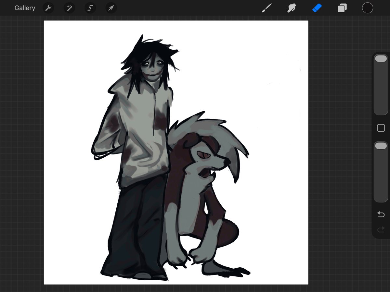Activate the Transform arrow tool
This screenshot has width=390, height=292.
point(111,8)
